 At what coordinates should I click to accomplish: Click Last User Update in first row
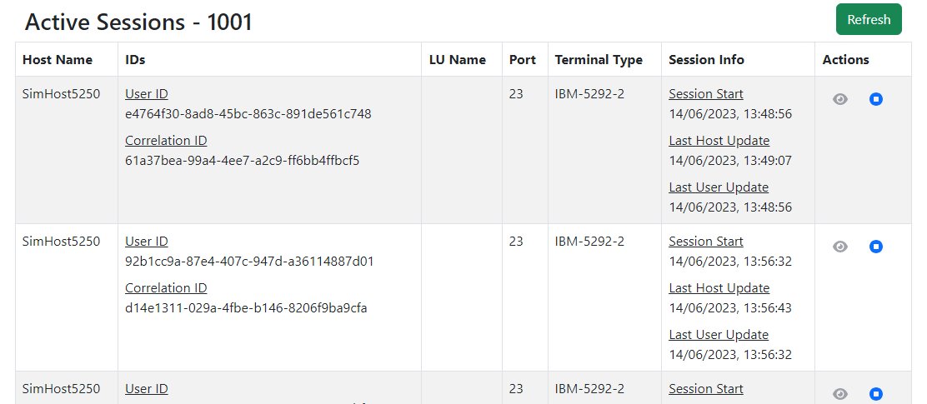pyautogui.click(x=719, y=187)
